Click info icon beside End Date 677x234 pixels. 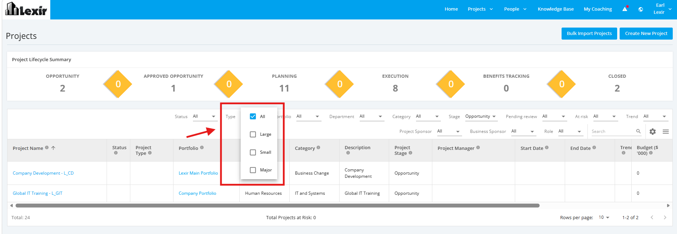tap(594, 148)
